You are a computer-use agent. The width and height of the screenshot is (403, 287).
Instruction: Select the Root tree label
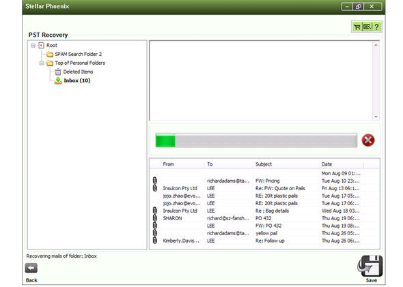click(52, 46)
